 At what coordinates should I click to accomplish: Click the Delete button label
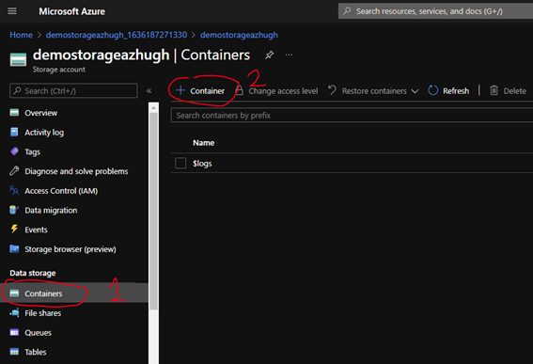tap(514, 91)
